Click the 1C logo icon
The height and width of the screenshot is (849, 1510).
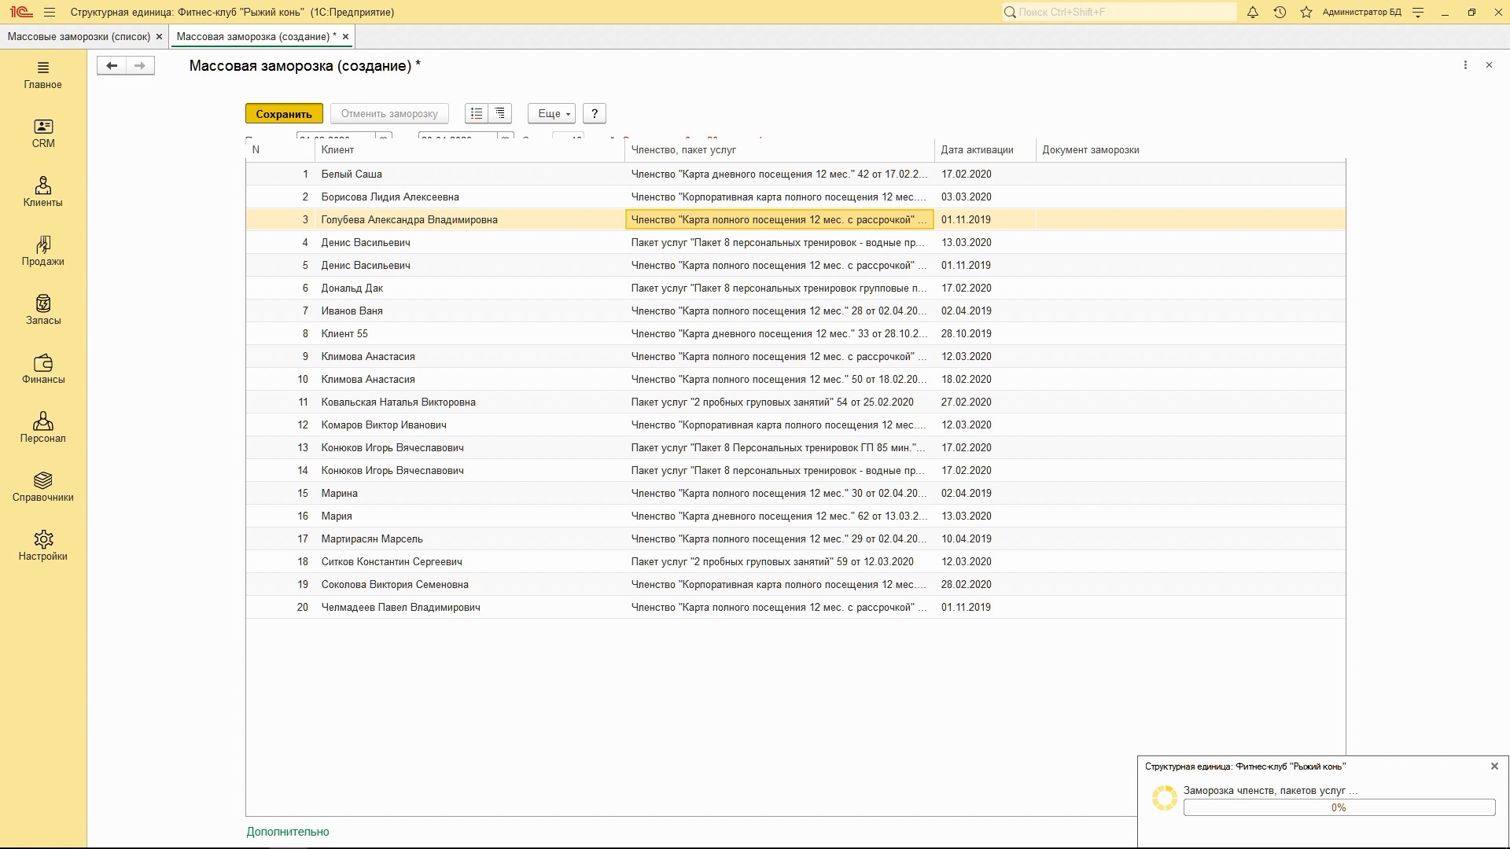[20, 12]
